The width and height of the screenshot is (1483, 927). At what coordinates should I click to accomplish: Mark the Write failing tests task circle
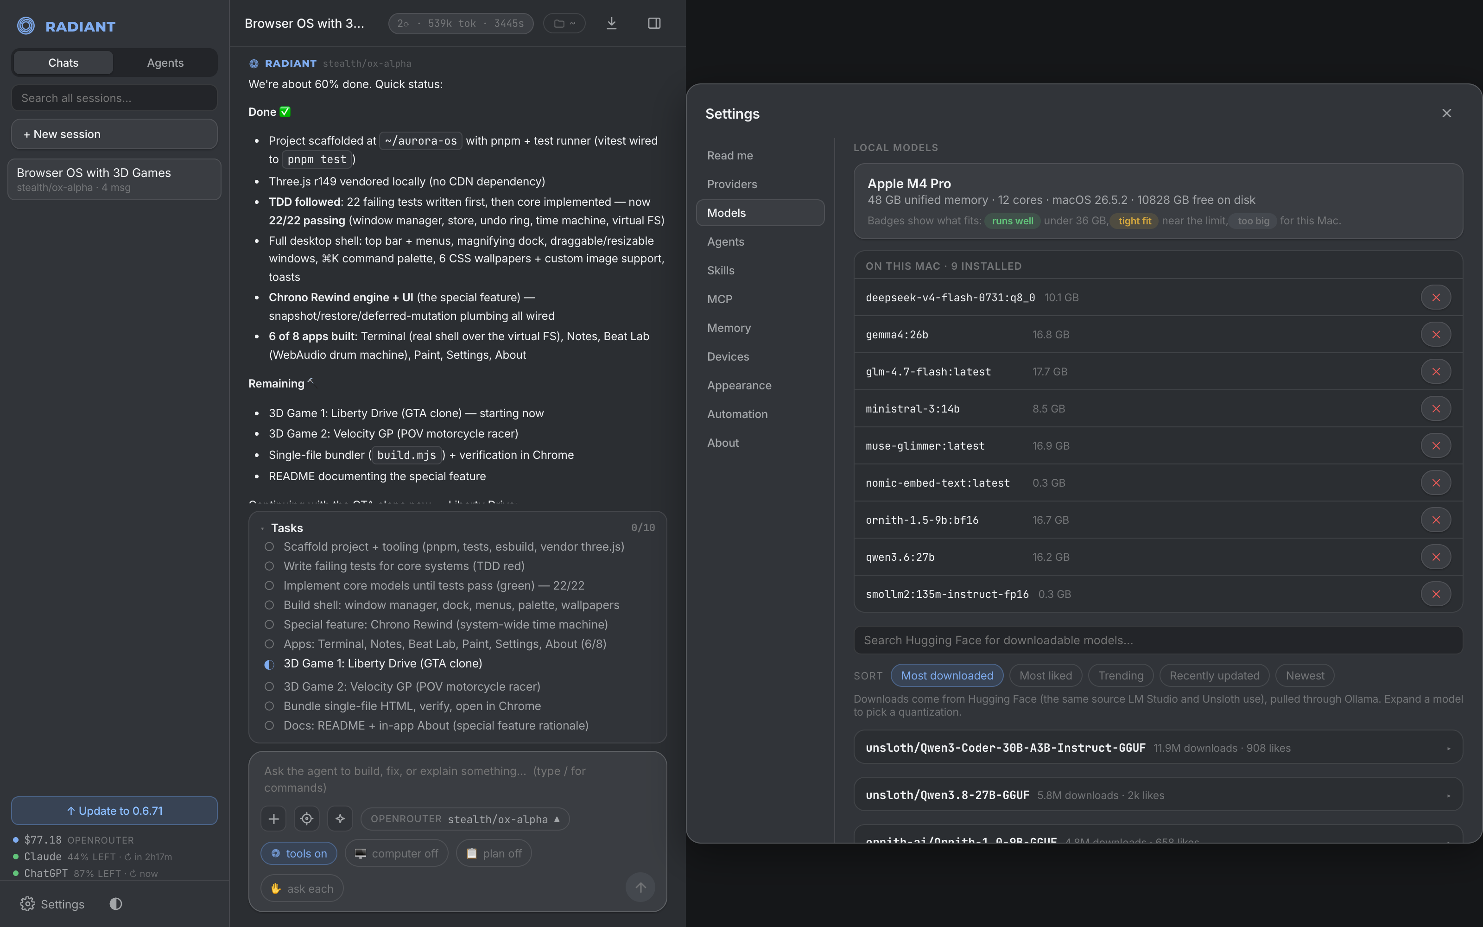click(x=269, y=566)
